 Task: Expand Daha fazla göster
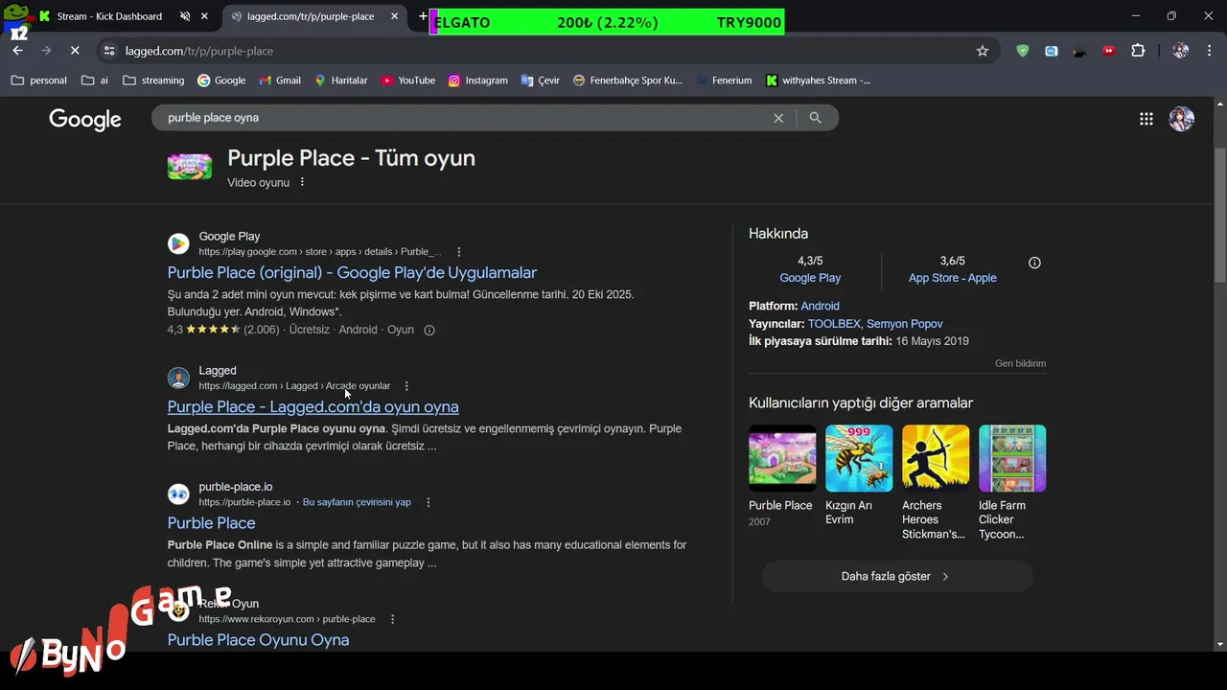tap(896, 577)
